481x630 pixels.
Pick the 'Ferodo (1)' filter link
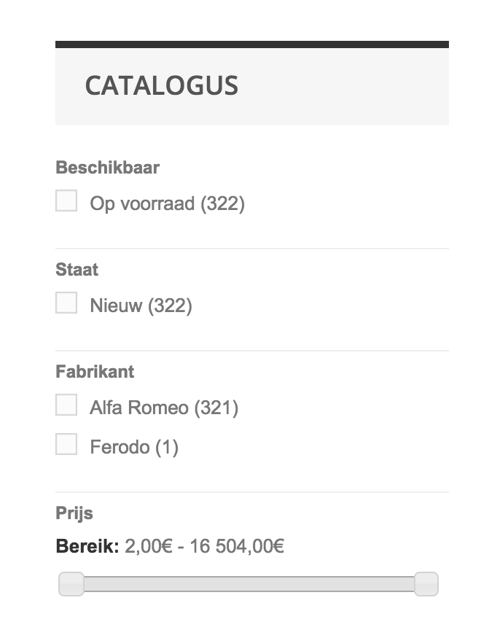click(134, 447)
